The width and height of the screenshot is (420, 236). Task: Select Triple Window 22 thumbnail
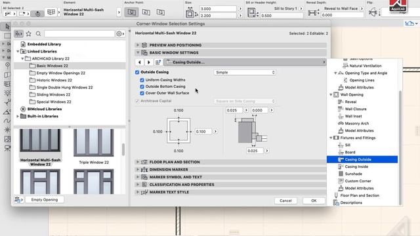pos(93,147)
